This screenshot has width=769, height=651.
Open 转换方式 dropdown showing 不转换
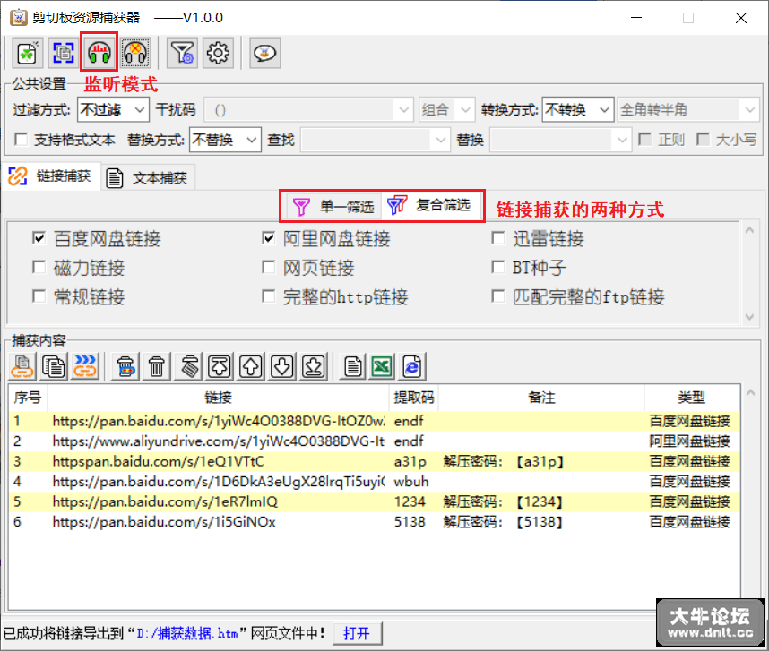click(x=578, y=110)
